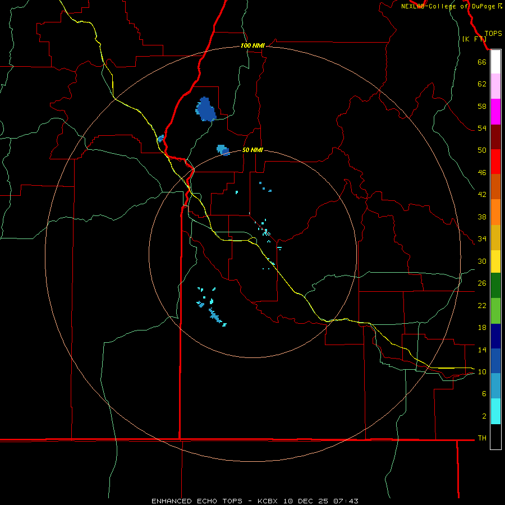The image size is (505, 505).
Task: Click "ENHANCED ECHO TOPS" product title
Action: (196, 501)
